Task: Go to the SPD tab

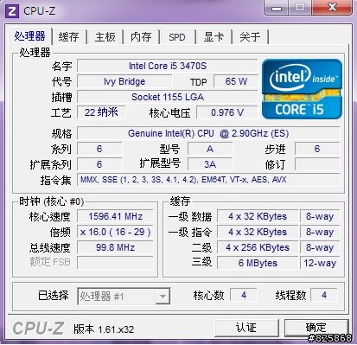Action: tap(177, 37)
